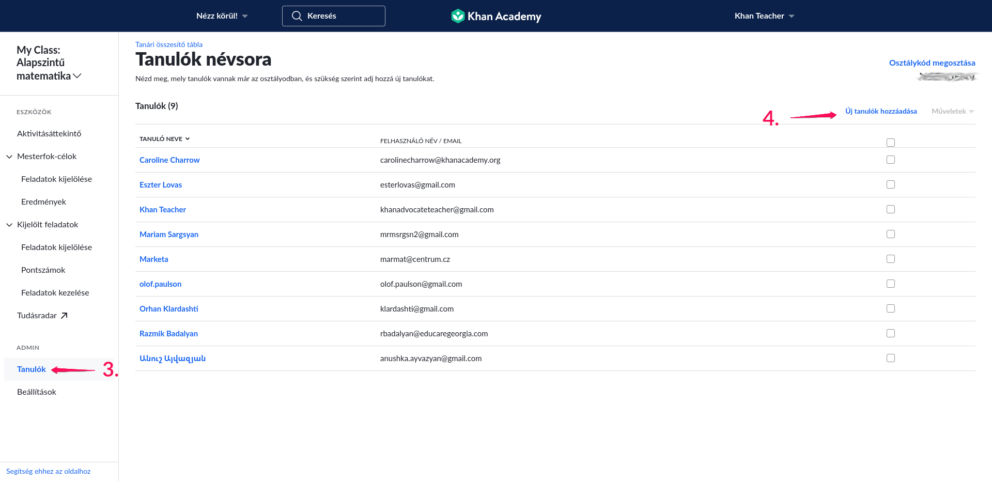This screenshot has height=481, width=992.
Task: Open Feladatok kijelölése under Mesterfok-célok
Action: 56,179
